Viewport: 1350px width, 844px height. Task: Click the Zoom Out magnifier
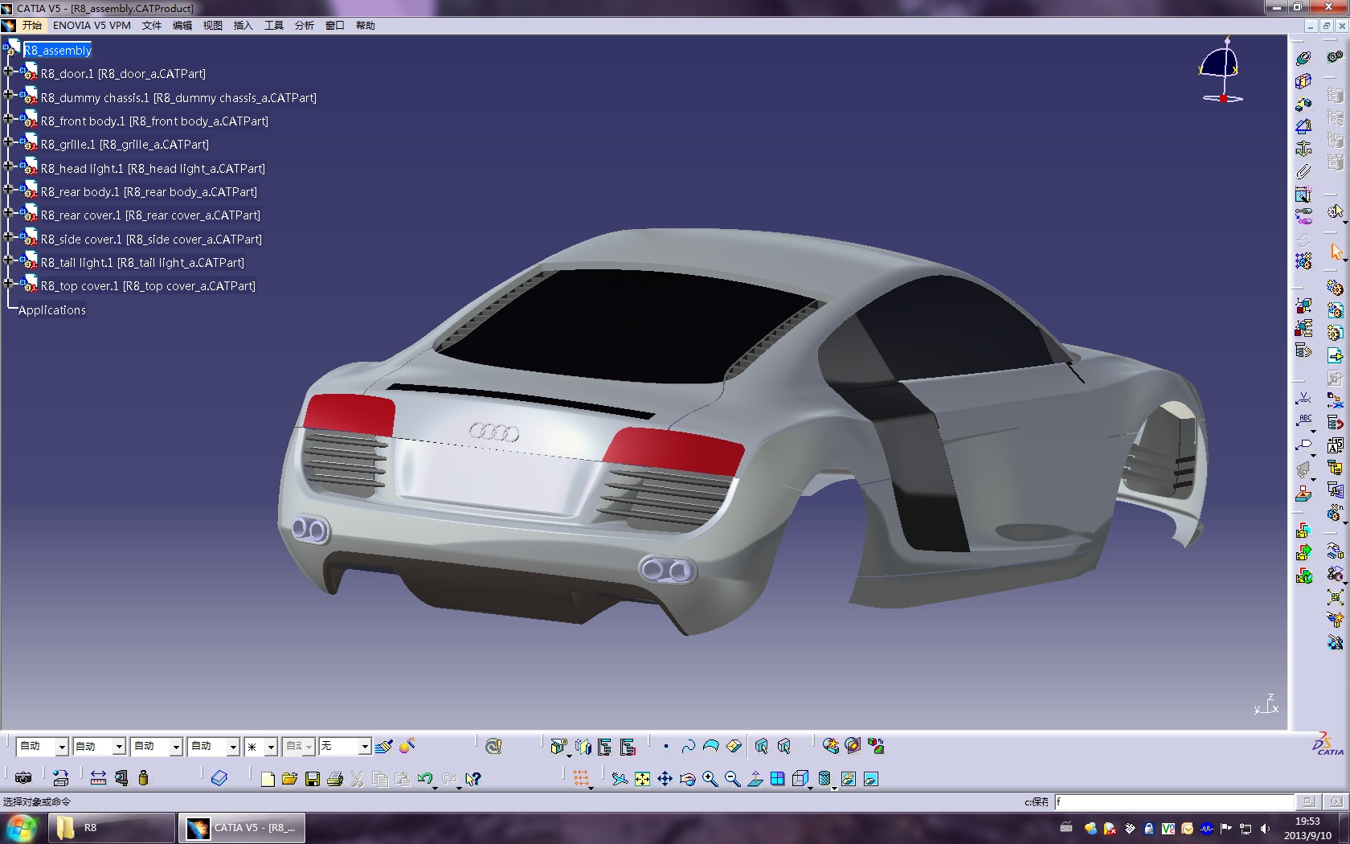pos(732,779)
